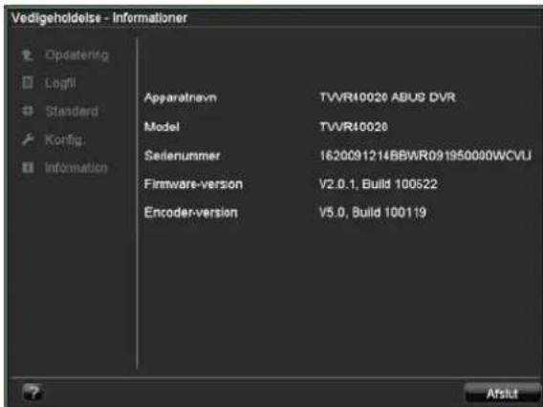
Task: Select the Information menu entry
Action: pos(76,168)
